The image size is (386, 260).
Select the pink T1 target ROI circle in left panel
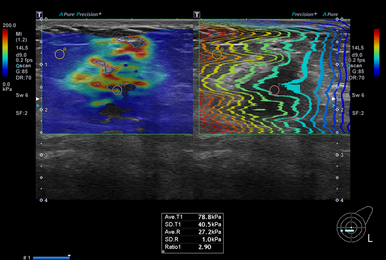coord(117,90)
